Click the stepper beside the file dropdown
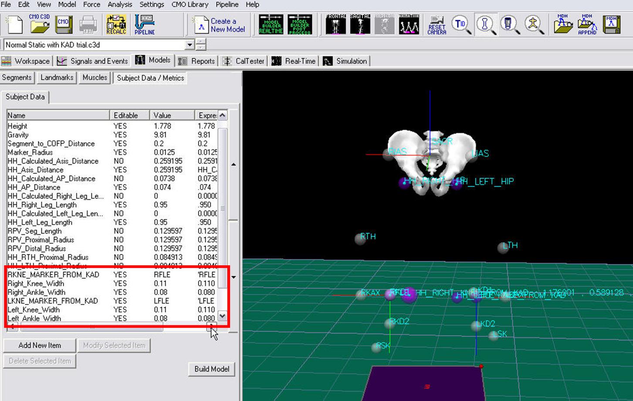The height and width of the screenshot is (401, 633). pyautogui.click(x=201, y=45)
